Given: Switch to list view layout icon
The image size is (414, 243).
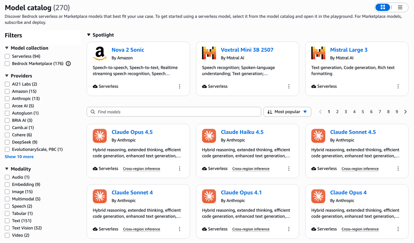Looking at the screenshot, I should click(x=400, y=7).
